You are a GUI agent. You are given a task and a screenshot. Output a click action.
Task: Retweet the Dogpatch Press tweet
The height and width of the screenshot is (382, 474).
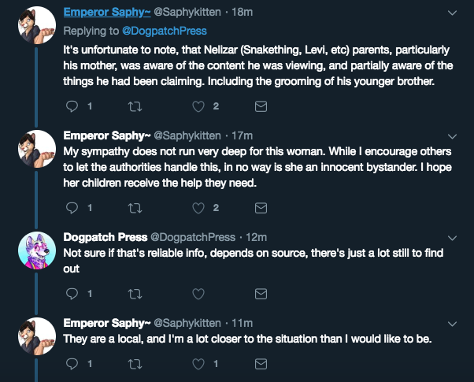135,294
